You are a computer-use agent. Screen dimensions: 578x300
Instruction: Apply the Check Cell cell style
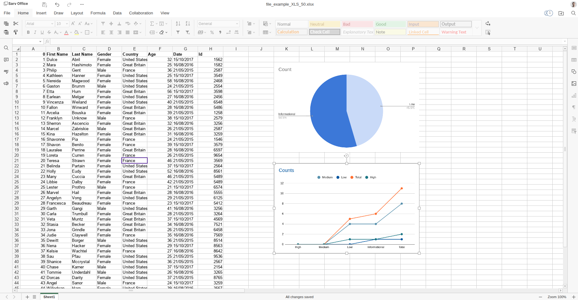(x=324, y=32)
